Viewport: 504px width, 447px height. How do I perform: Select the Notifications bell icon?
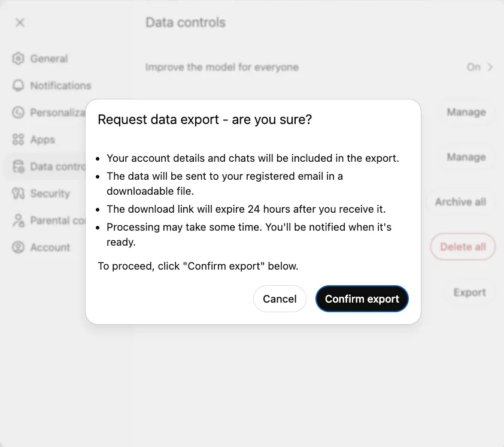point(19,86)
